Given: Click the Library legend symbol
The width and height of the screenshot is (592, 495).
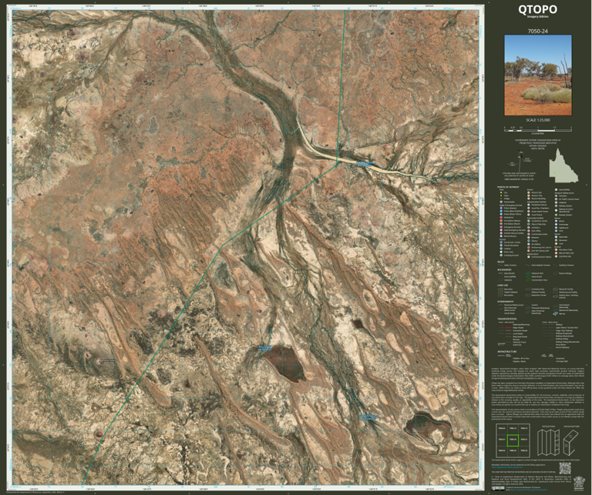Looking at the screenshot, I should pyautogui.click(x=529, y=240).
